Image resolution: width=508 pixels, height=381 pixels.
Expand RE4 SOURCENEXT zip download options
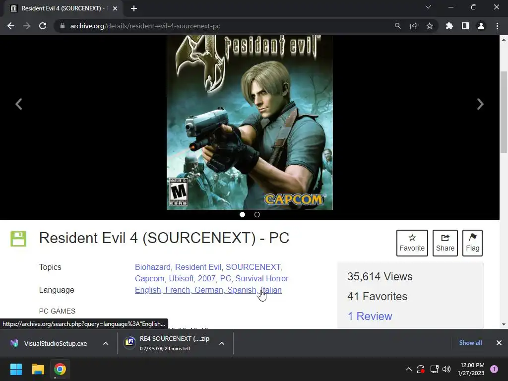[222, 343]
